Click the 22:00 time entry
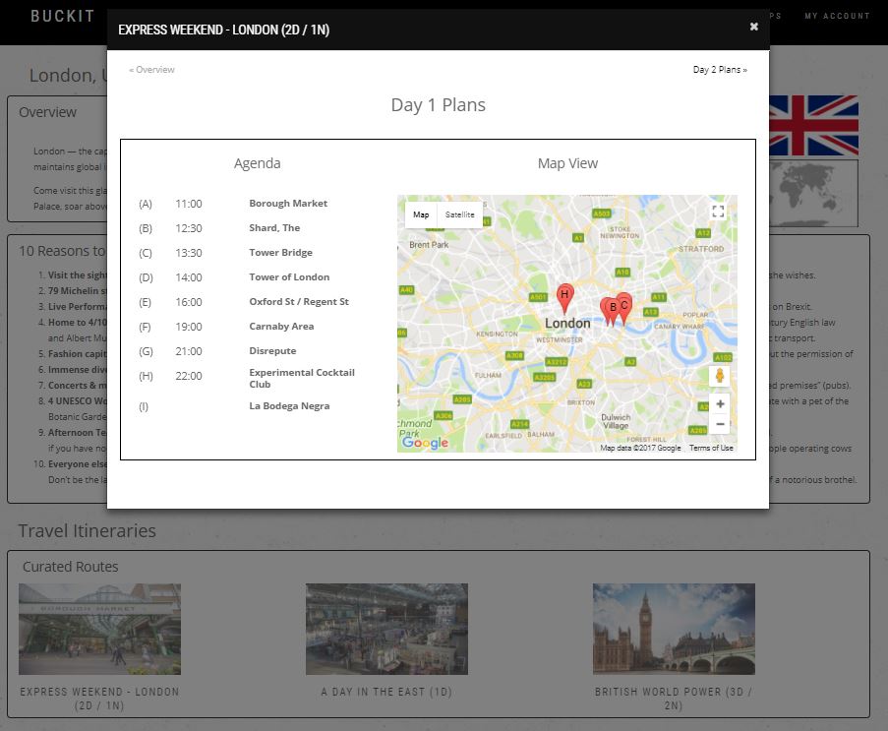The width and height of the screenshot is (888, 731). (189, 376)
